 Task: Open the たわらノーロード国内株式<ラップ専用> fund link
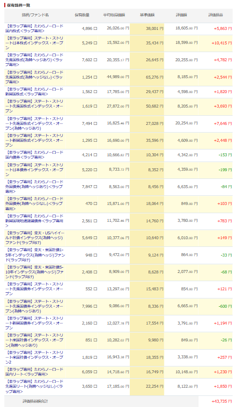click(35, 28)
